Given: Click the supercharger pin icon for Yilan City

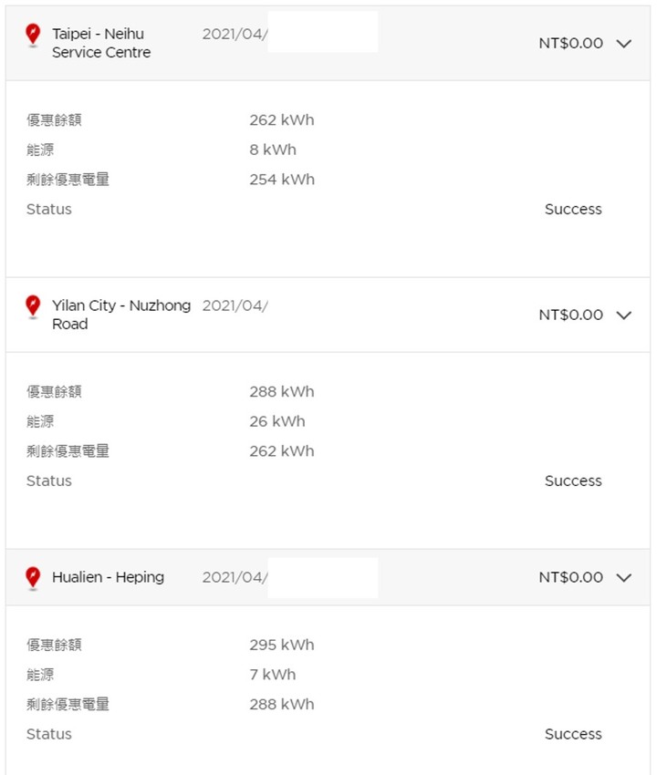Looking at the screenshot, I should pos(33,306).
